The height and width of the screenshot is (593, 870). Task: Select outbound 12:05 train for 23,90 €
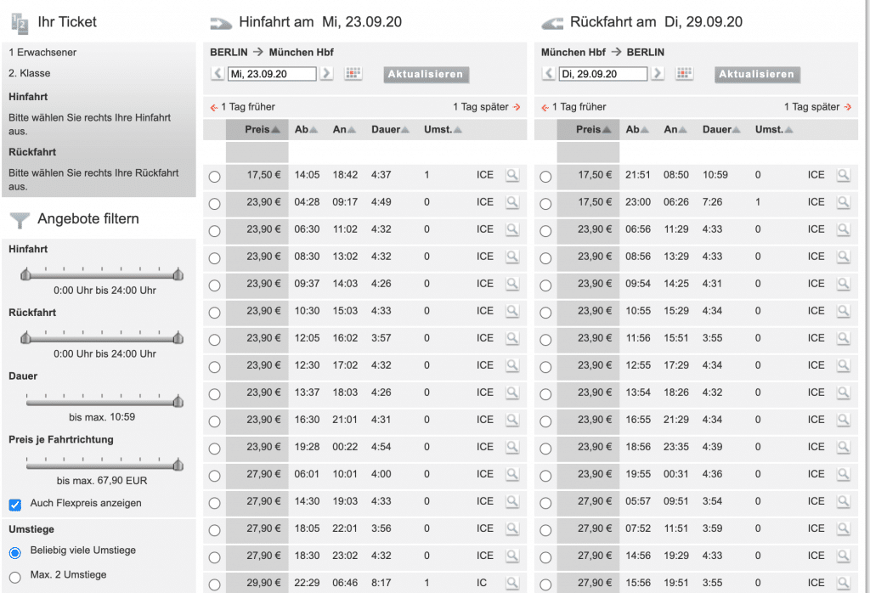point(214,339)
